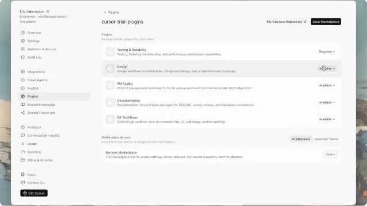
Task: Click the Remove Marketplace heading
Action: (x=121, y=153)
